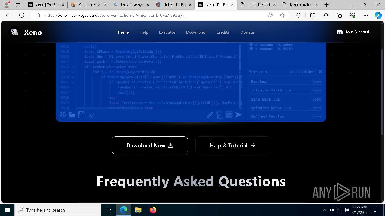Close the Scripts panel with the X
This screenshot has width=385, height=216.
pos(320,72)
